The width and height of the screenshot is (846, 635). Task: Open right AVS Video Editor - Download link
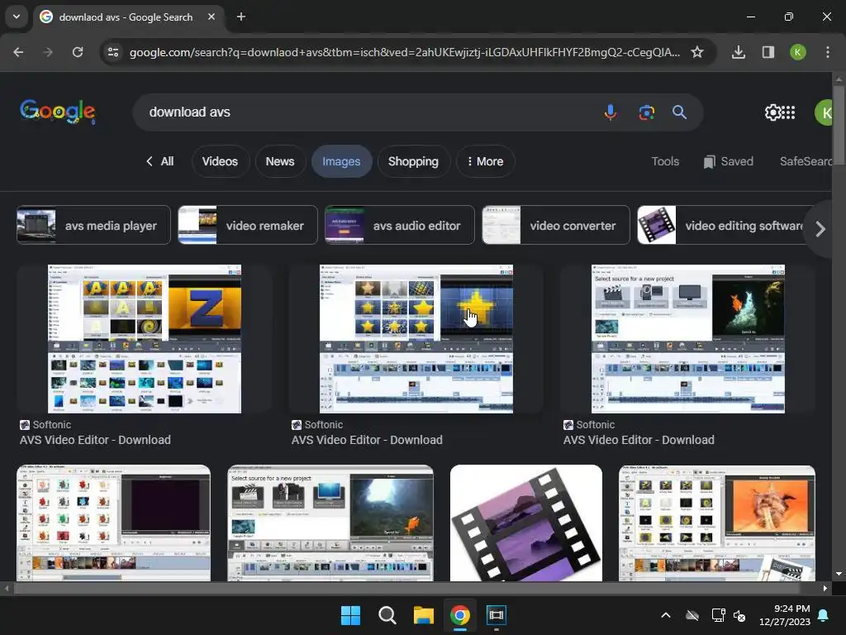tap(639, 440)
